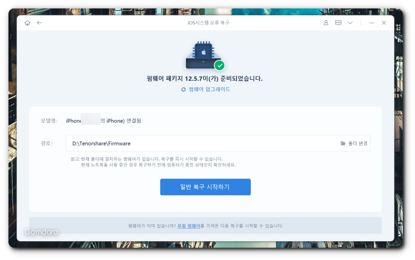
Task: Click 폴더 변경 to change folder
Action: pos(358,143)
